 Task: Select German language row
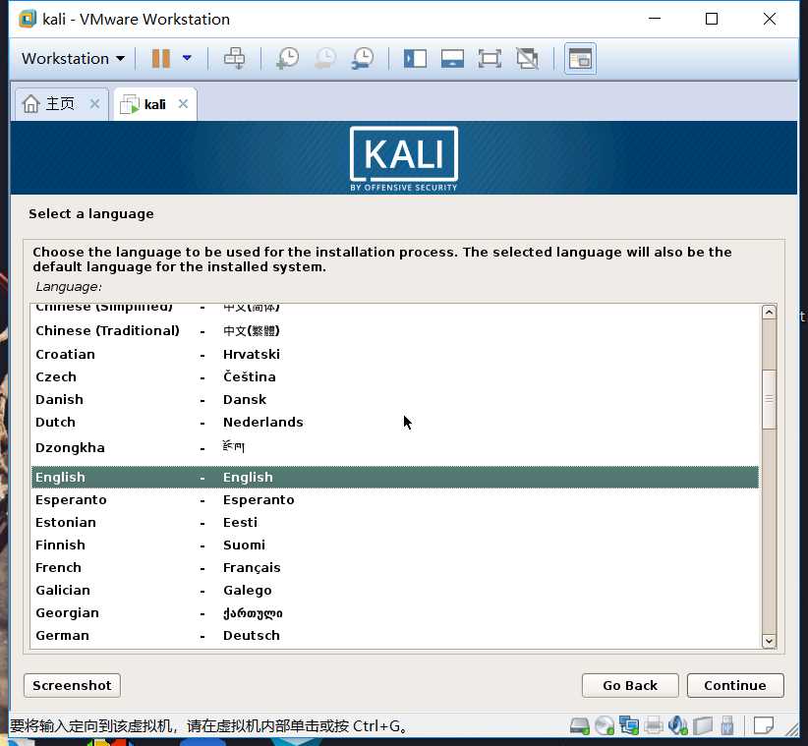(395, 636)
